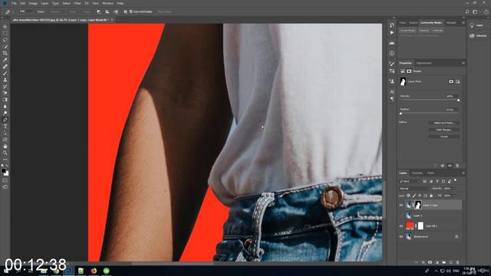
Task: Open the Histogram panel icon in dock
Action: (x=392, y=43)
